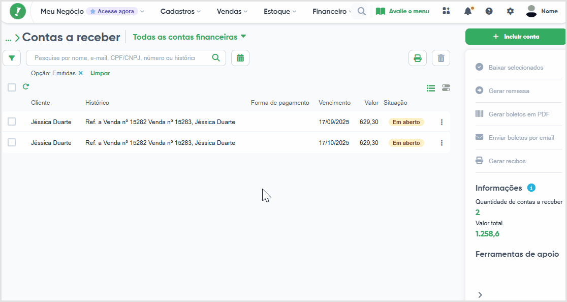Click the print icon button

[418, 58]
